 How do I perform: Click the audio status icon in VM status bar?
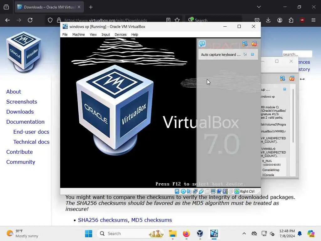(189, 191)
